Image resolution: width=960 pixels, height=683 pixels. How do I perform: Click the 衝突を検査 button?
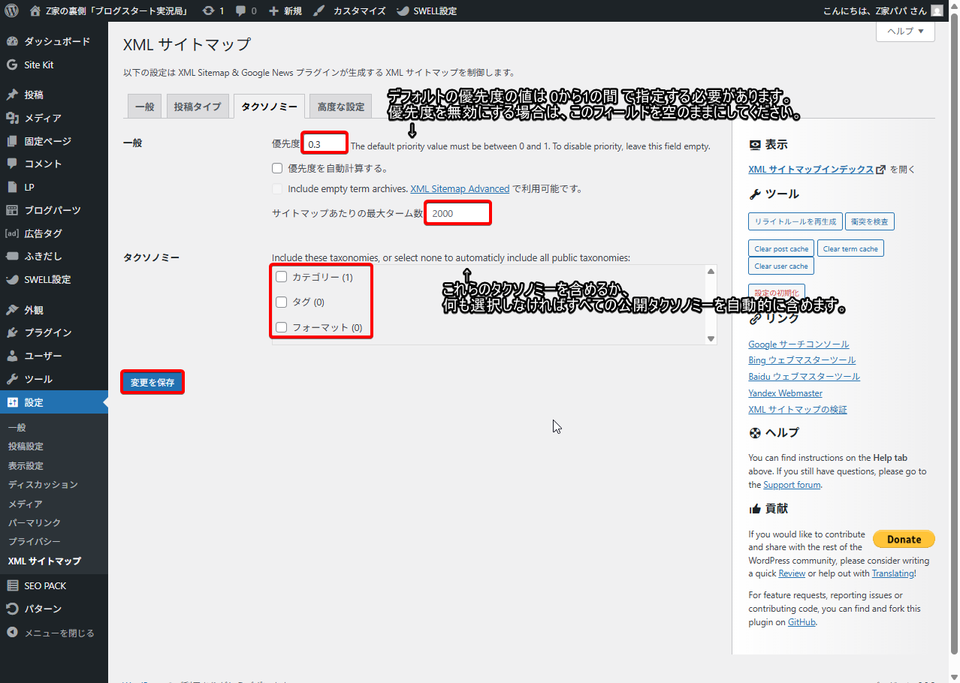click(x=870, y=221)
